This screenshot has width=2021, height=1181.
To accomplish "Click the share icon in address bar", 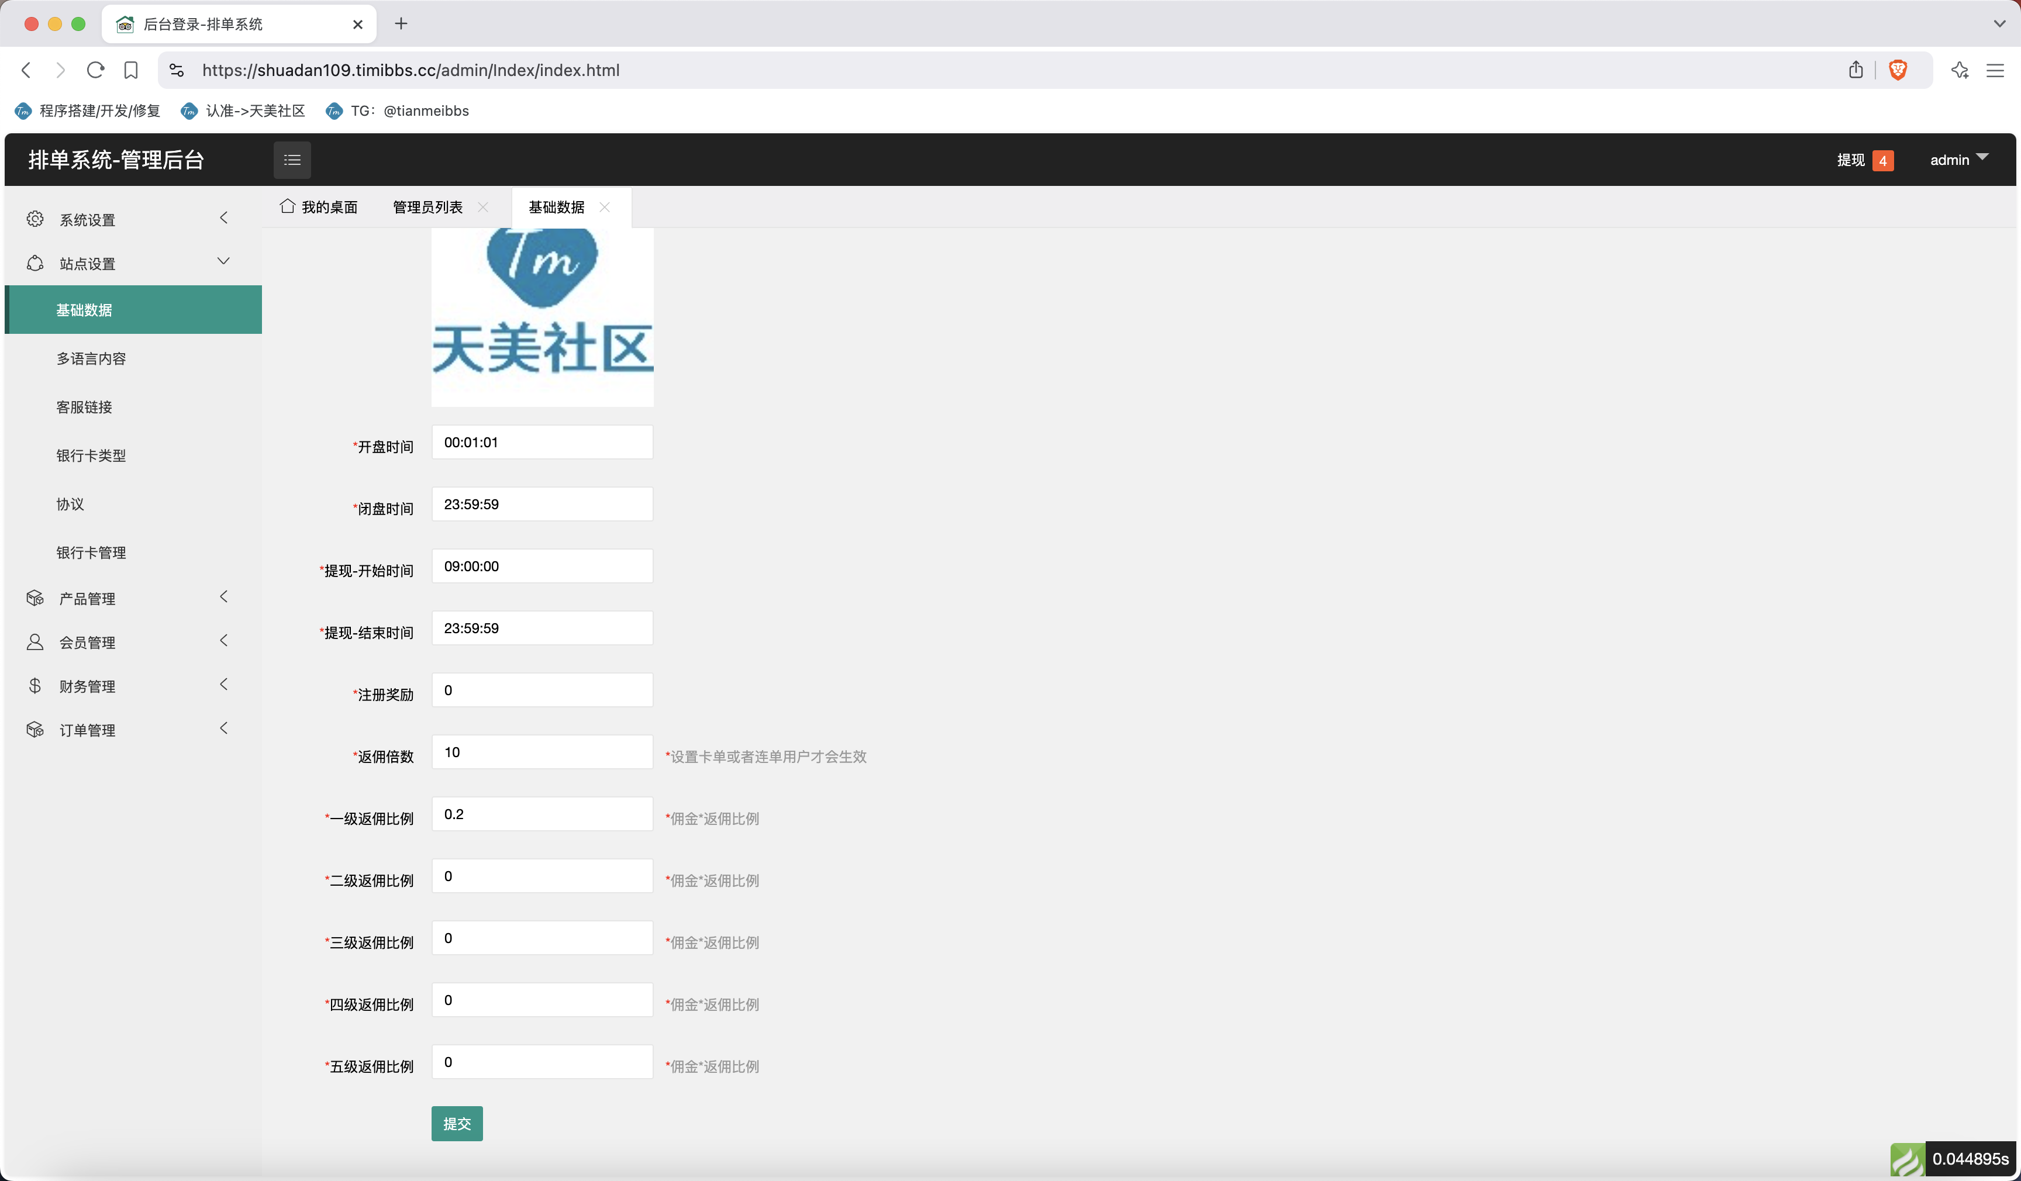I will (x=1856, y=70).
